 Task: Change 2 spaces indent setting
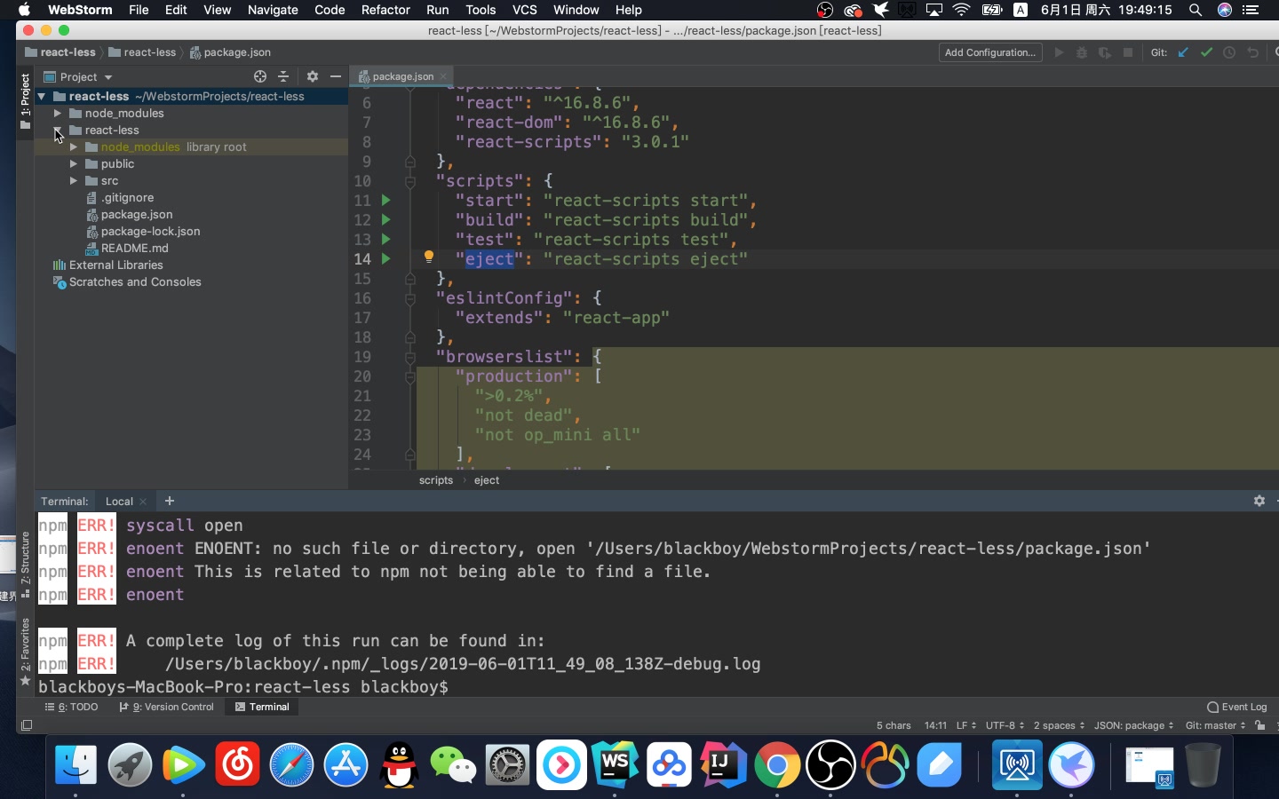click(1059, 725)
